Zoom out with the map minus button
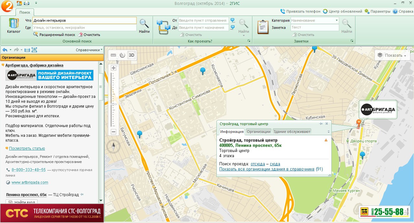The width and height of the screenshot is (414, 223). [113, 132]
